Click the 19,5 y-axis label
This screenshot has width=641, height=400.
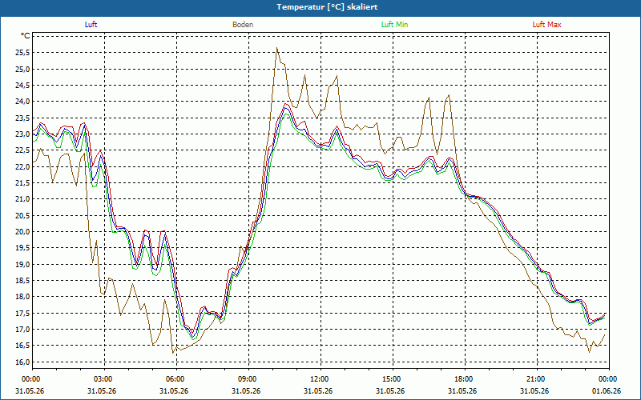(x=22, y=248)
